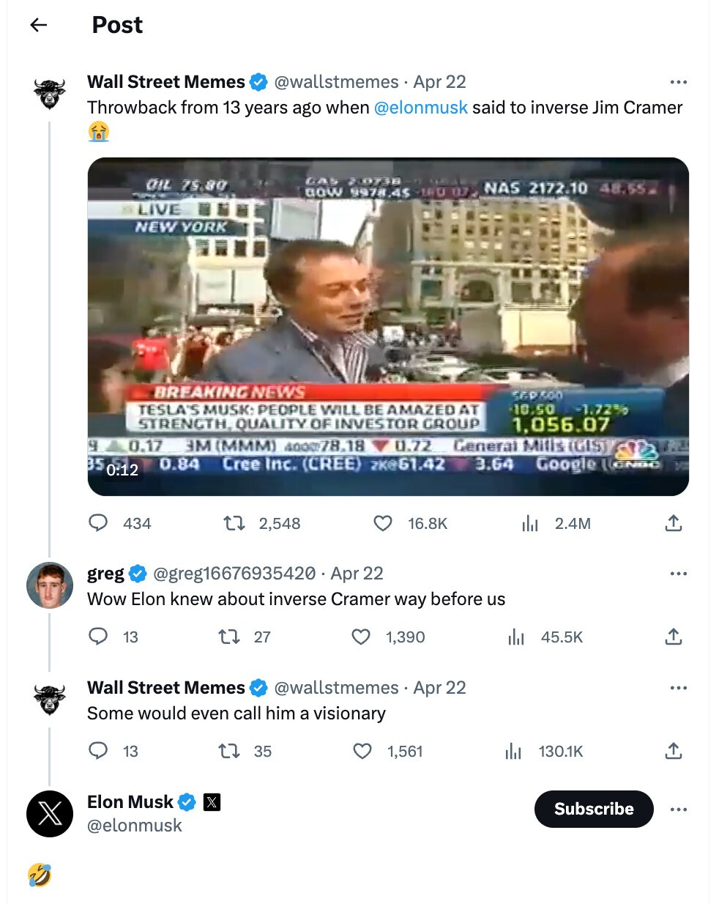Reply to Wall Street Memes' post via speech bubble
Viewport: 719px width, 904px height.
[98, 523]
